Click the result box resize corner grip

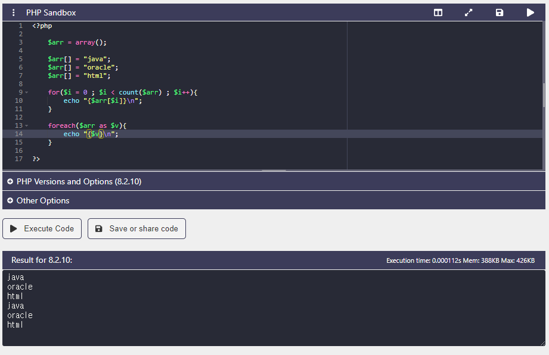coord(542,344)
